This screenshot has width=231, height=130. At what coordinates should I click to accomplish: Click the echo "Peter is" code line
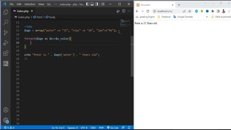click(62, 55)
